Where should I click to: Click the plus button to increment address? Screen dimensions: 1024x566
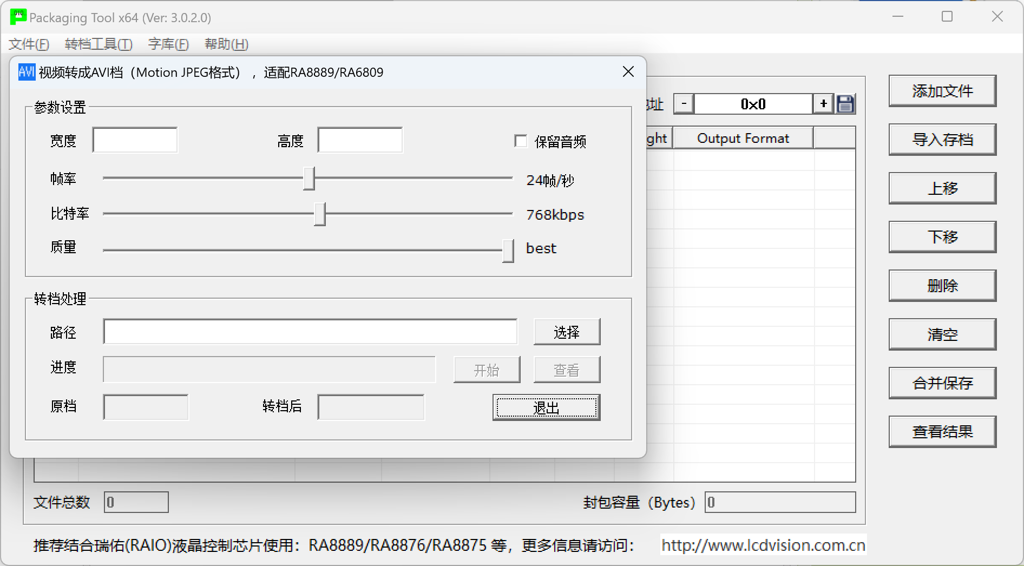[823, 104]
